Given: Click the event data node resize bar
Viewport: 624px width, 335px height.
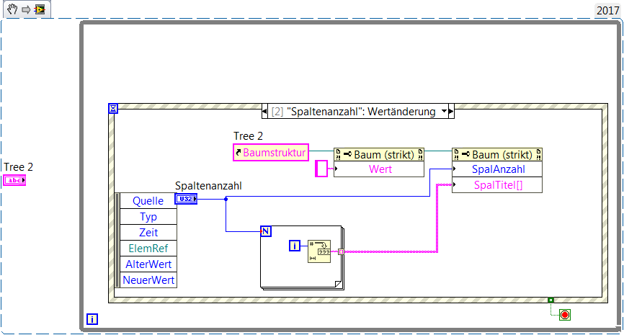Looking at the screenshot, I should (x=117, y=241).
